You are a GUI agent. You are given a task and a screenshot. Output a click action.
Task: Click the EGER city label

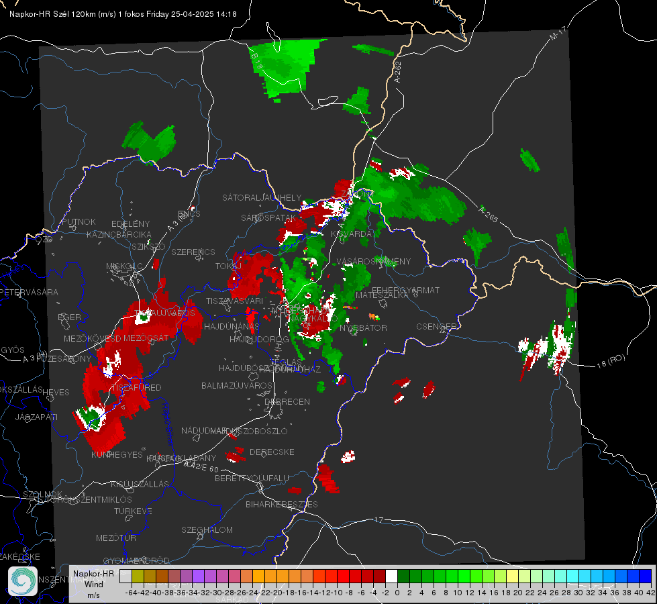69,317
